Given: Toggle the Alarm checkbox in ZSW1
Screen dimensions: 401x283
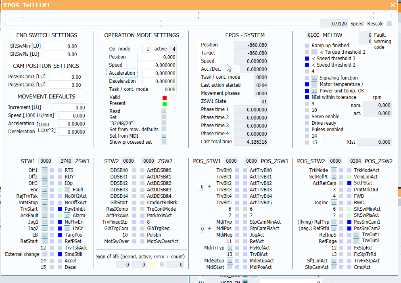Looking at the screenshot, I should (x=67, y=216).
